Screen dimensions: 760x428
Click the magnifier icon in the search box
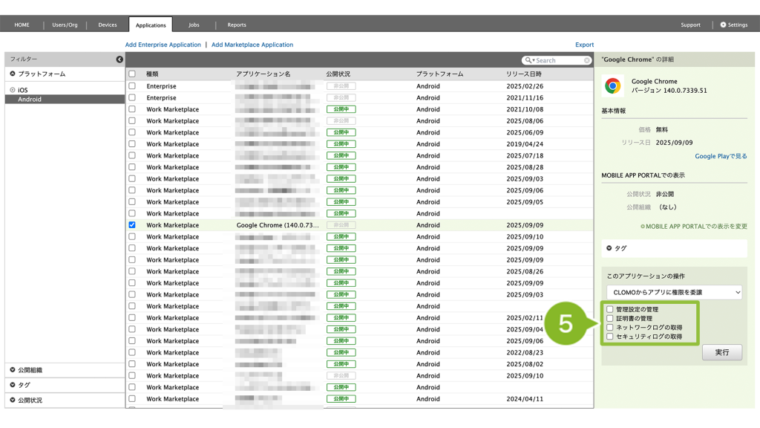528,60
